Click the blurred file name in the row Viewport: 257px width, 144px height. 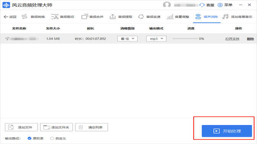pyautogui.click(x=24, y=39)
